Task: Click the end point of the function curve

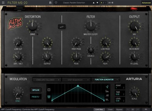Action: [104, 100]
